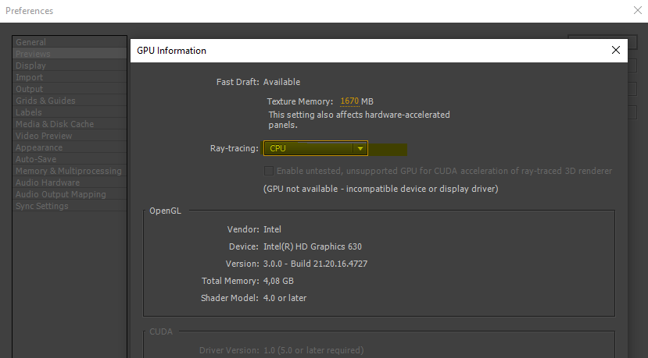
Task: Click the GPU Information title text
Action: (171, 51)
